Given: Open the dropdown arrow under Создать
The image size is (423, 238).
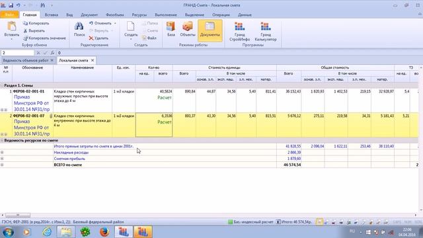Looking at the screenshot, I should pos(131,40).
